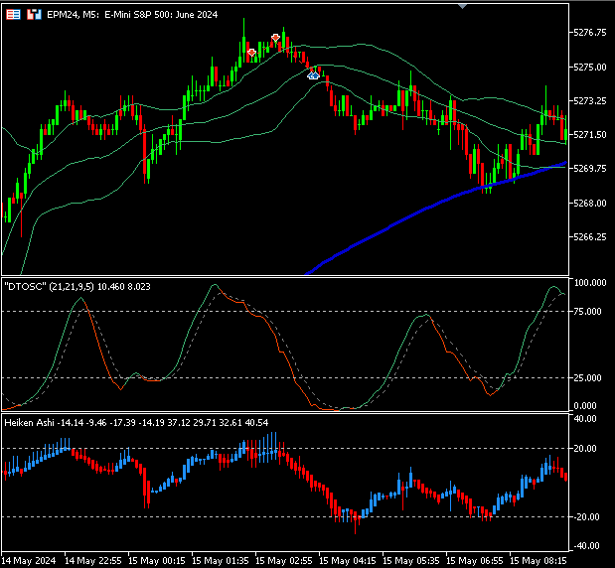Viewport: 615px width, 568px height.
Task: Click the '14 May 22:55' time axis label
Action: 94,561
